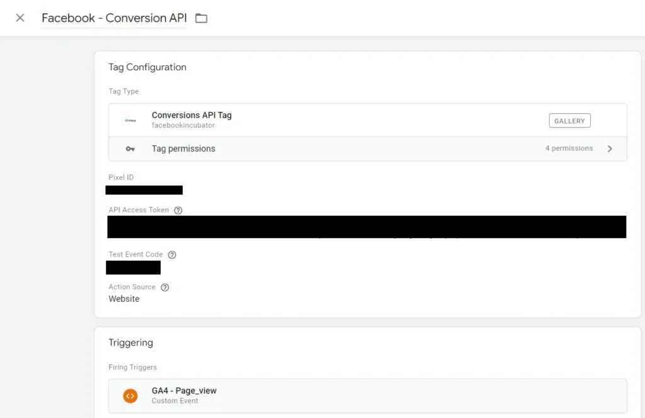The width and height of the screenshot is (645, 418).
Task: Click the GALLERY badge
Action: point(569,121)
